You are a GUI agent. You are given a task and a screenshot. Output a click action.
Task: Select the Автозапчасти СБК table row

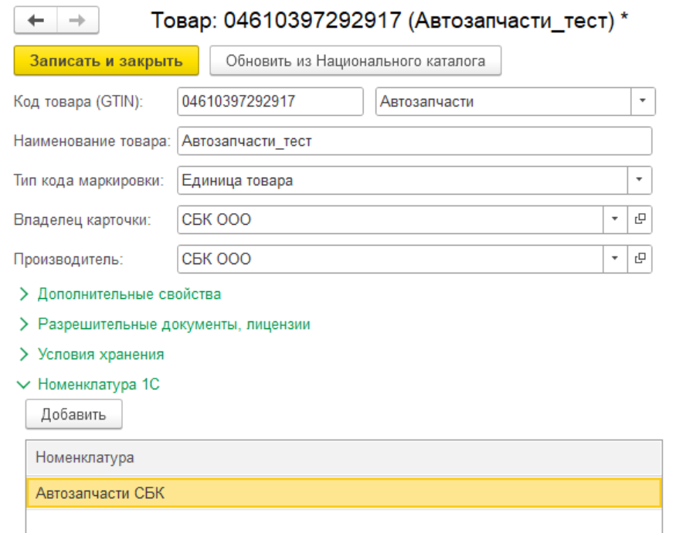(x=343, y=493)
